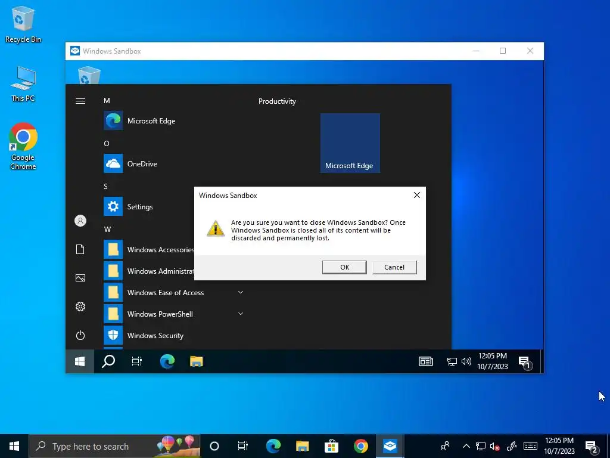Click host network tray icon
This screenshot has width=610, height=458.
(481, 446)
